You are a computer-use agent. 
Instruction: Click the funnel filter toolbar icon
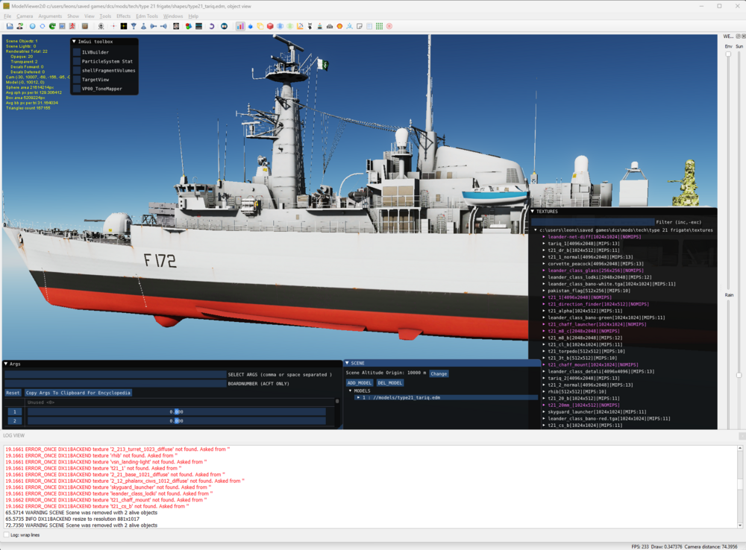133,26
